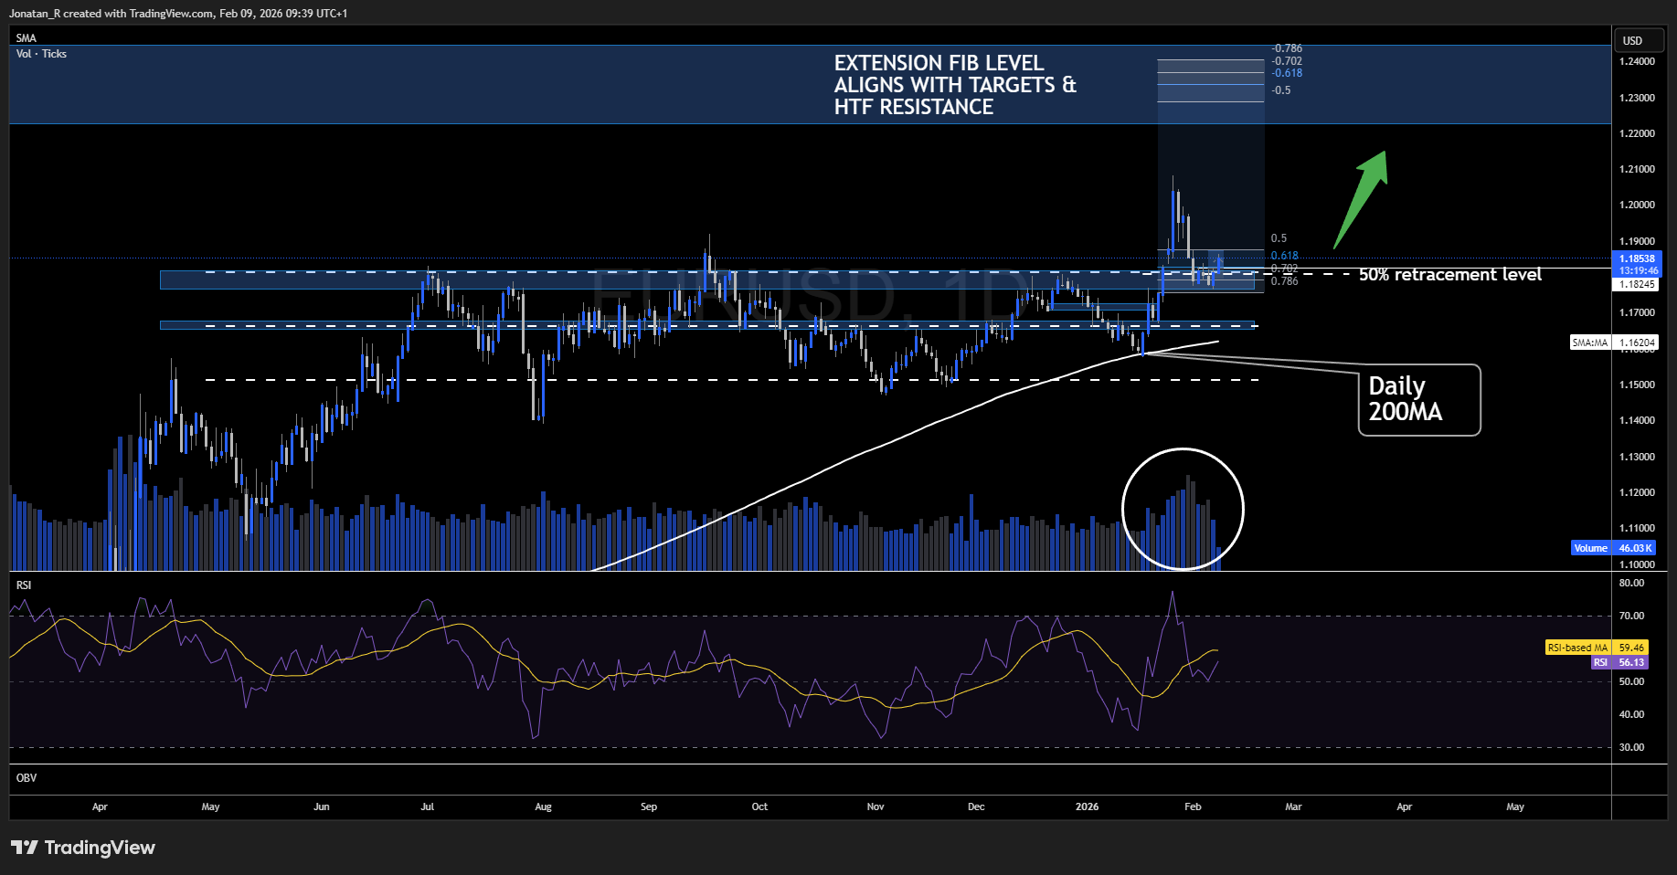This screenshot has width=1677, height=875.
Task: Click the RSI pane label
Action: click(x=22, y=584)
